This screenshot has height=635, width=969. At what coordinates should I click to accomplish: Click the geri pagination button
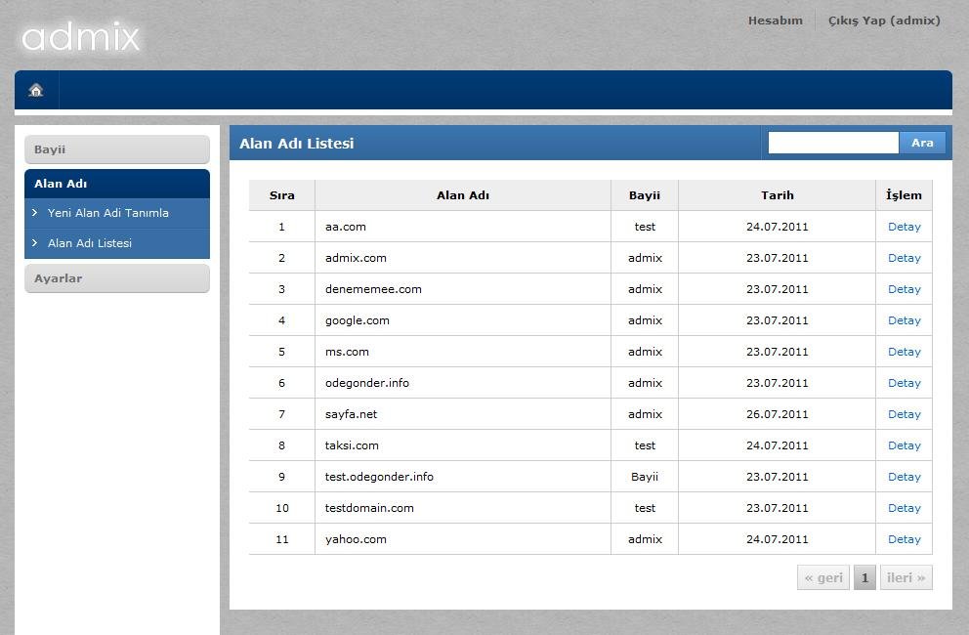[822, 577]
